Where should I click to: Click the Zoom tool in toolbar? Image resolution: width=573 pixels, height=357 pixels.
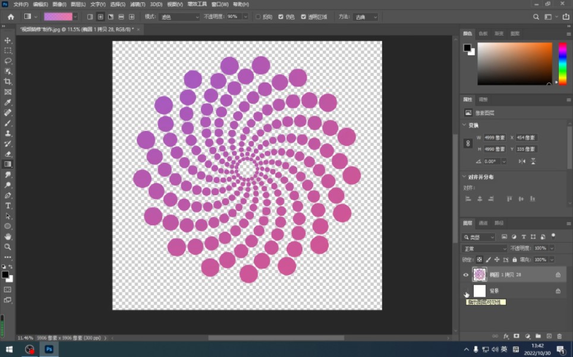[8, 247]
